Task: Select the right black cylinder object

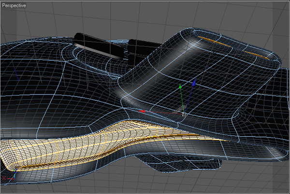Action: click(143, 46)
